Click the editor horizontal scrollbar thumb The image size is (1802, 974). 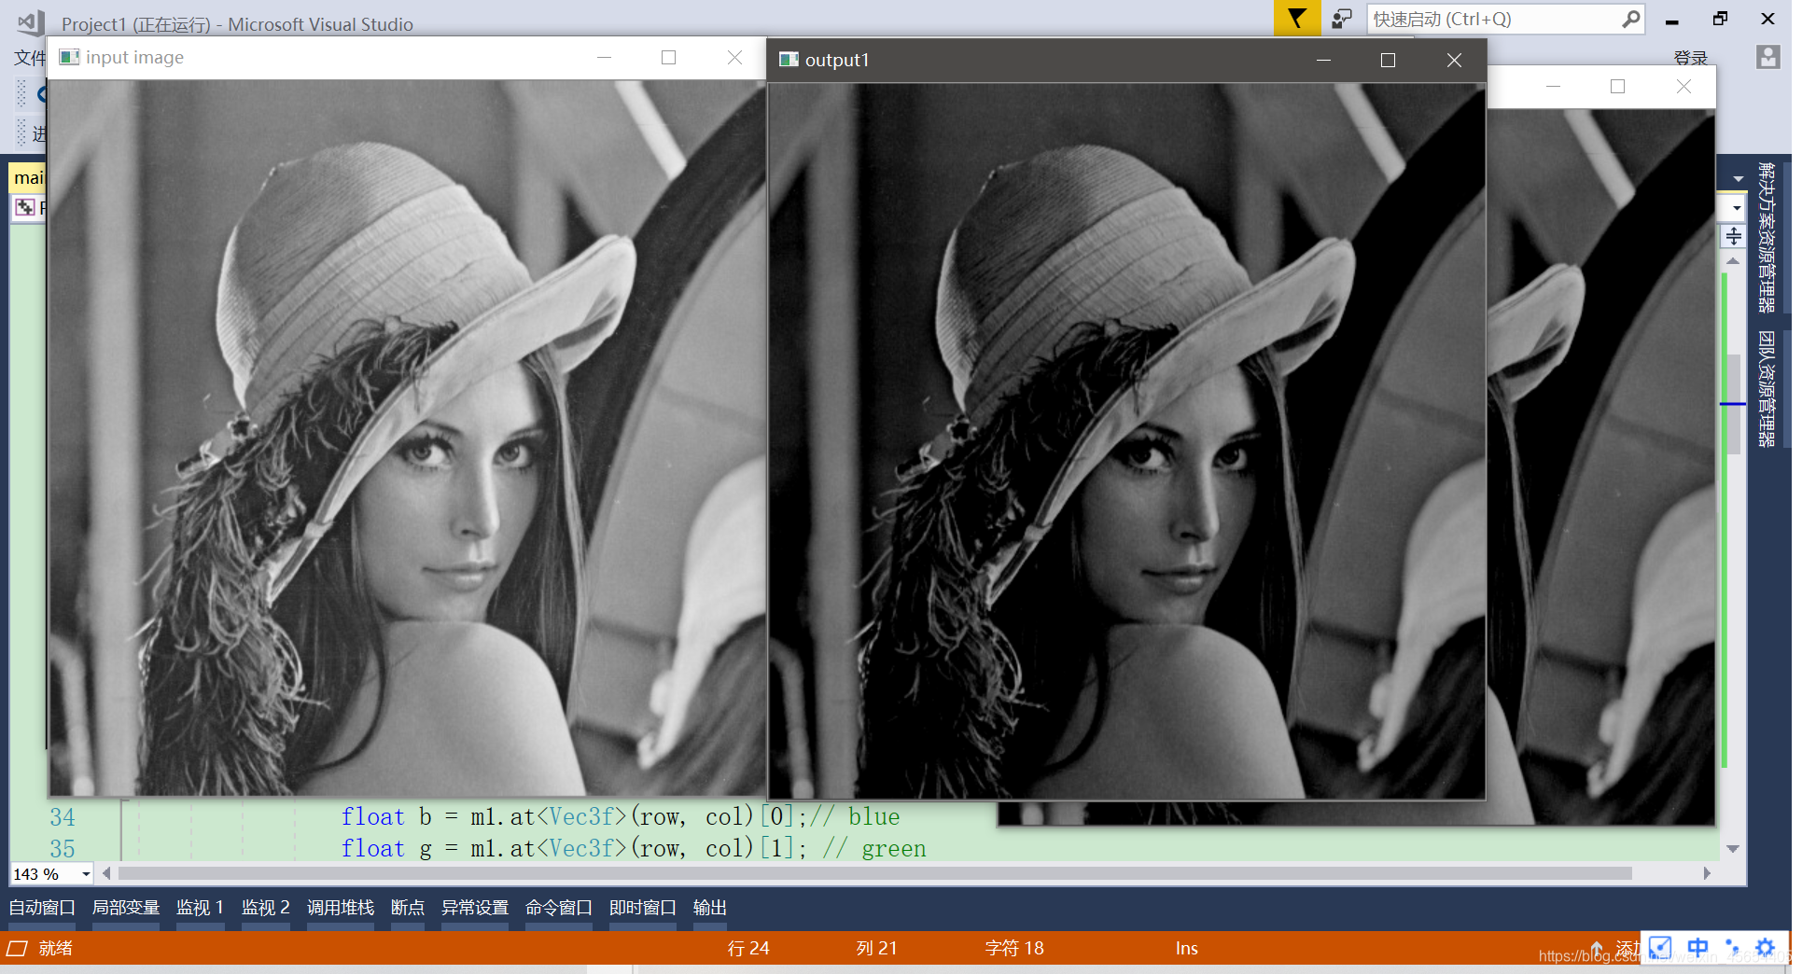coord(875,873)
